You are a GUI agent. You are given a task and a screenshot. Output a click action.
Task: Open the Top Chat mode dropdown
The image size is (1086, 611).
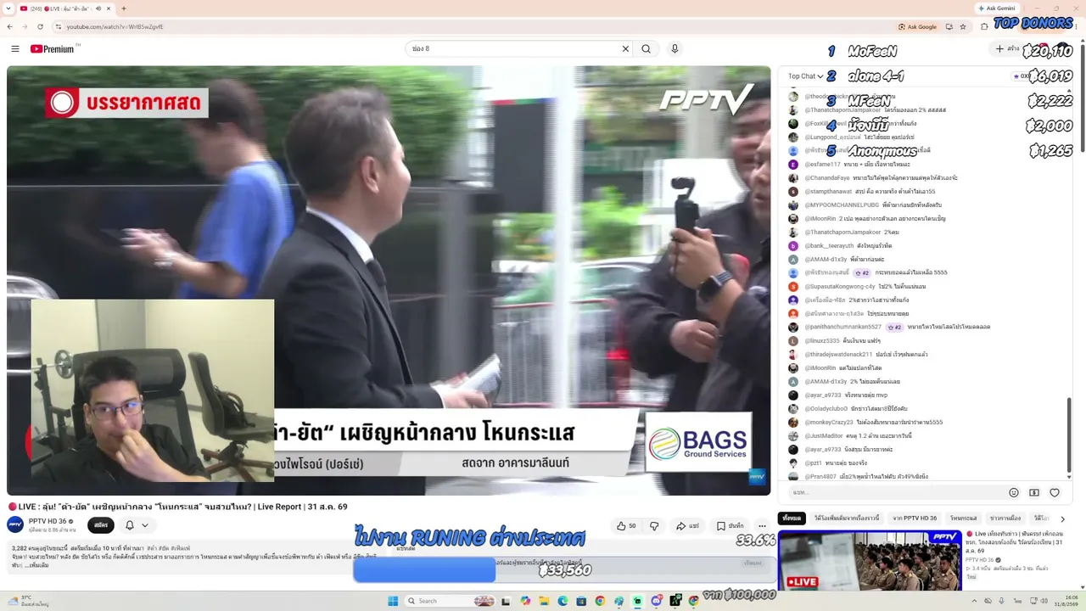(x=806, y=76)
